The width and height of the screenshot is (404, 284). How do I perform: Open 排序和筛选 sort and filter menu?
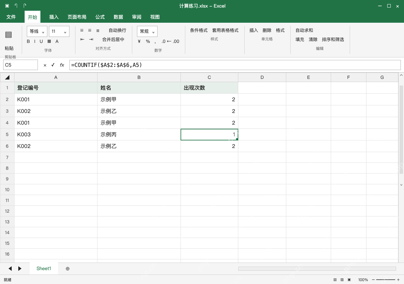tap(333, 39)
